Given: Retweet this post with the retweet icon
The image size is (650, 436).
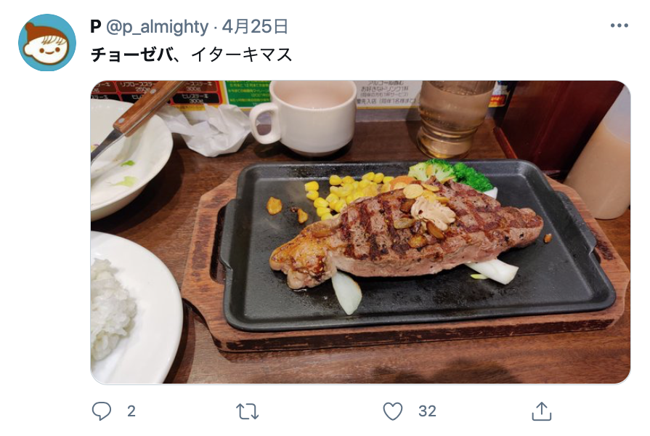Looking at the screenshot, I should [247, 411].
